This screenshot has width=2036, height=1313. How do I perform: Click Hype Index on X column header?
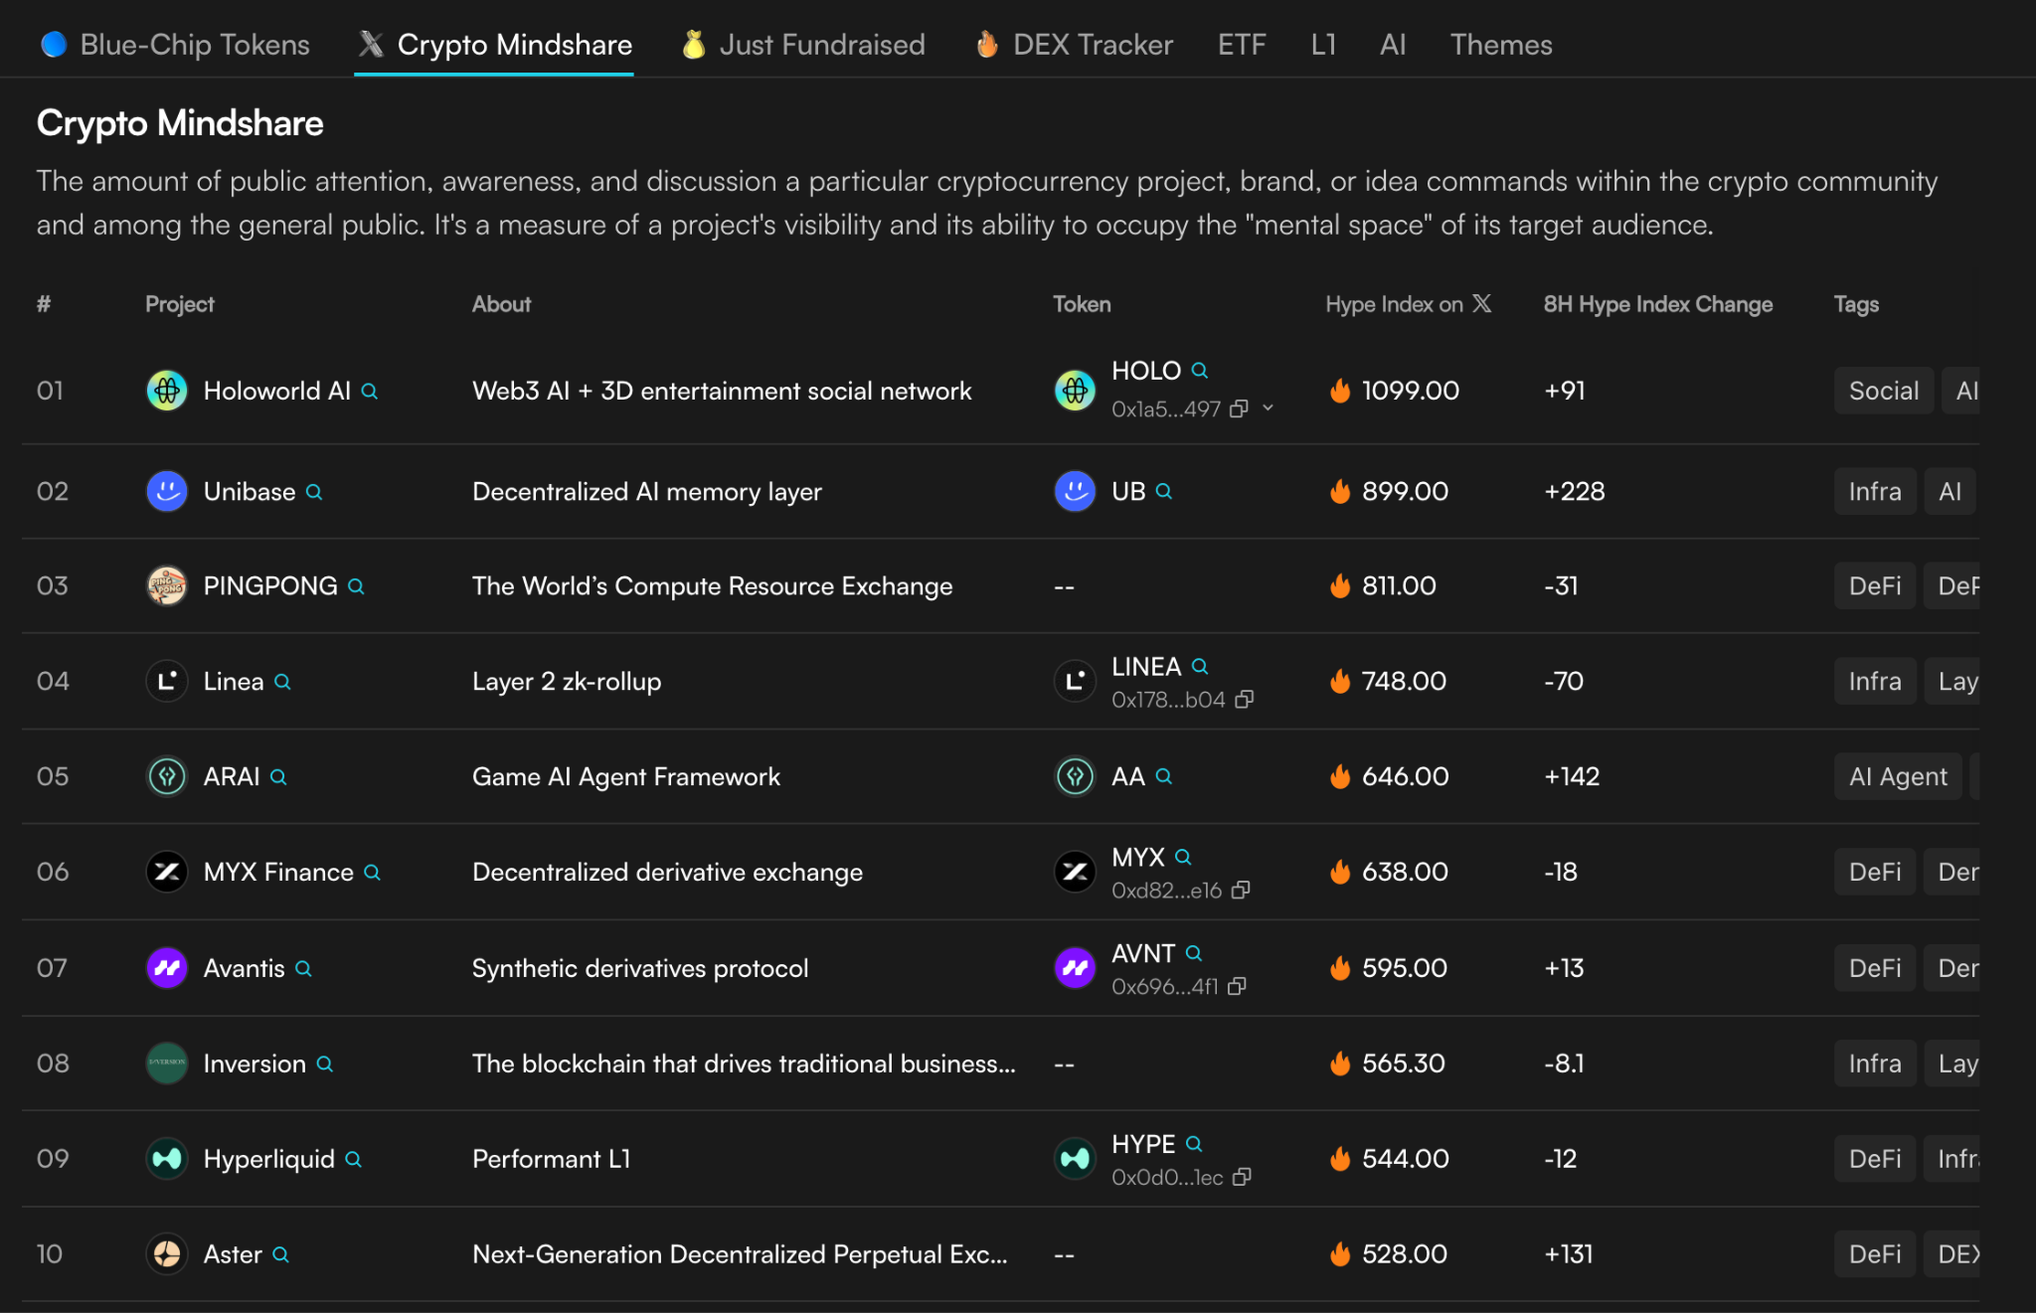pyautogui.click(x=1408, y=304)
